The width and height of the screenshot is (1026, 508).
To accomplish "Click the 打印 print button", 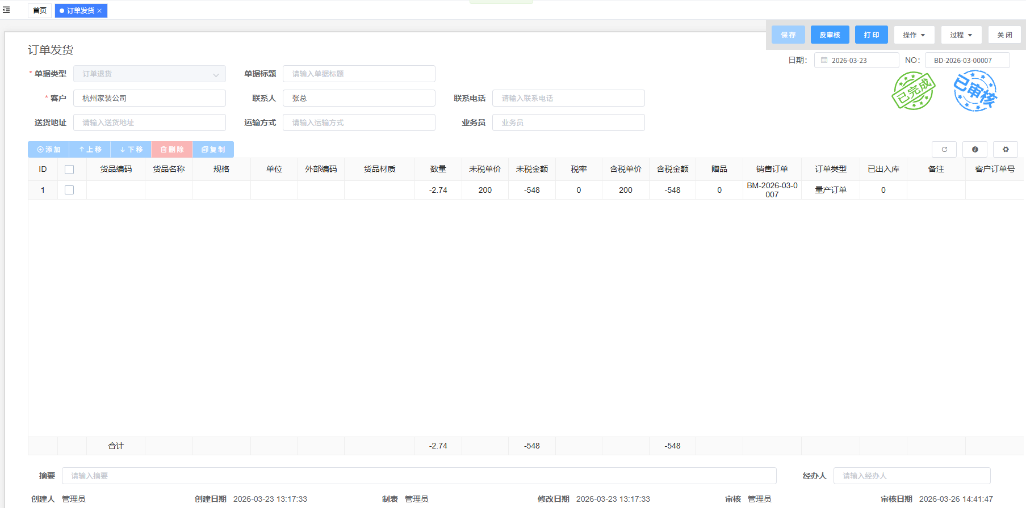I will pos(871,35).
